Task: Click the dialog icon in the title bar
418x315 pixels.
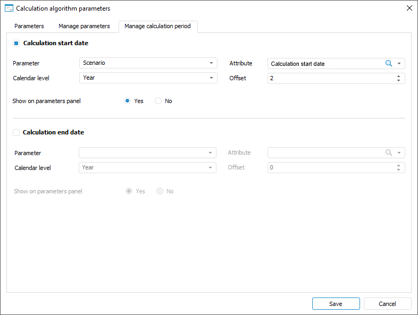Action: click(9, 8)
